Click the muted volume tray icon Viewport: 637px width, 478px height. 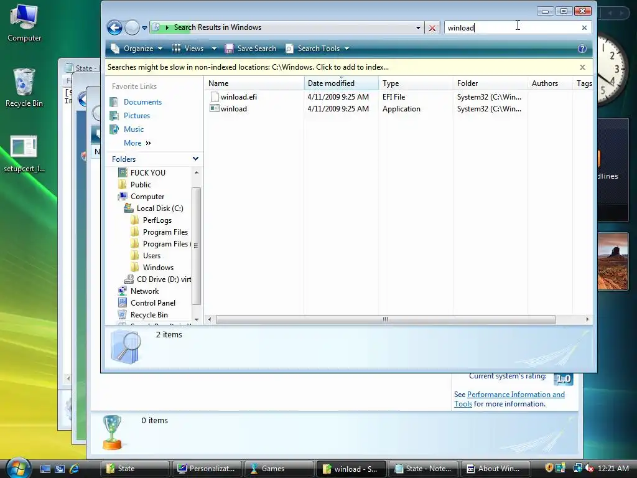[588, 469]
